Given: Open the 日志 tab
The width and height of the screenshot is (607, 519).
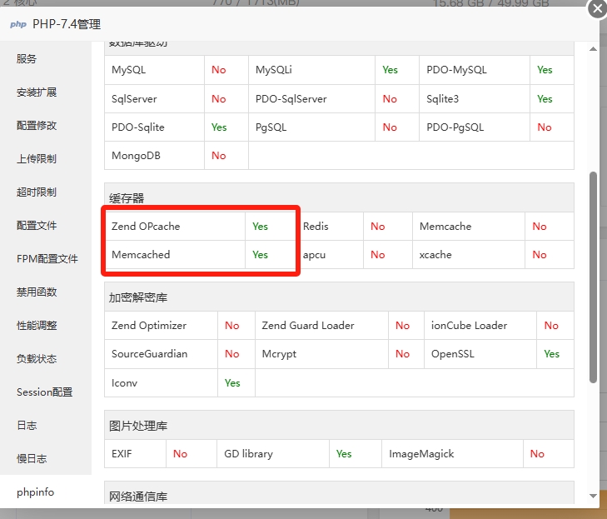Looking at the screenshot, I should (x=27, y=425).
